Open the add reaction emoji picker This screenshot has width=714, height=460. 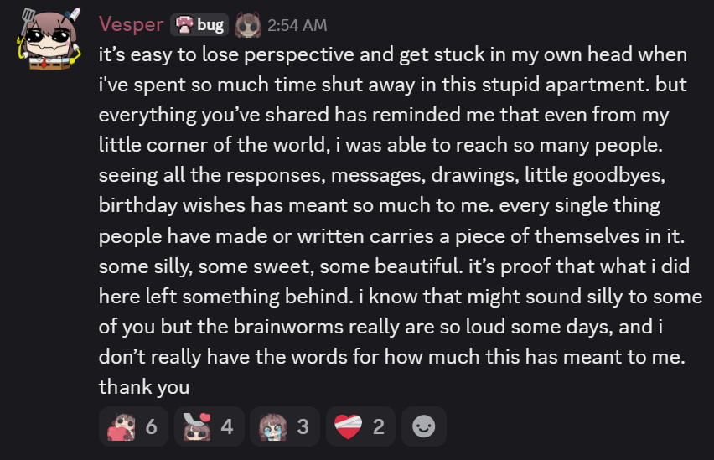point(424,427)
